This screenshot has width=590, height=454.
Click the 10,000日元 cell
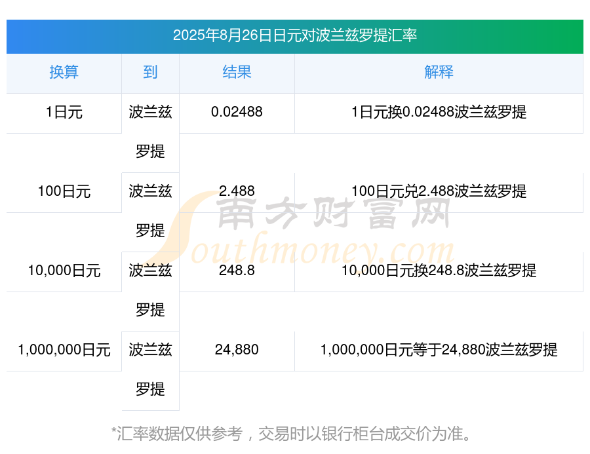(64, 271)
